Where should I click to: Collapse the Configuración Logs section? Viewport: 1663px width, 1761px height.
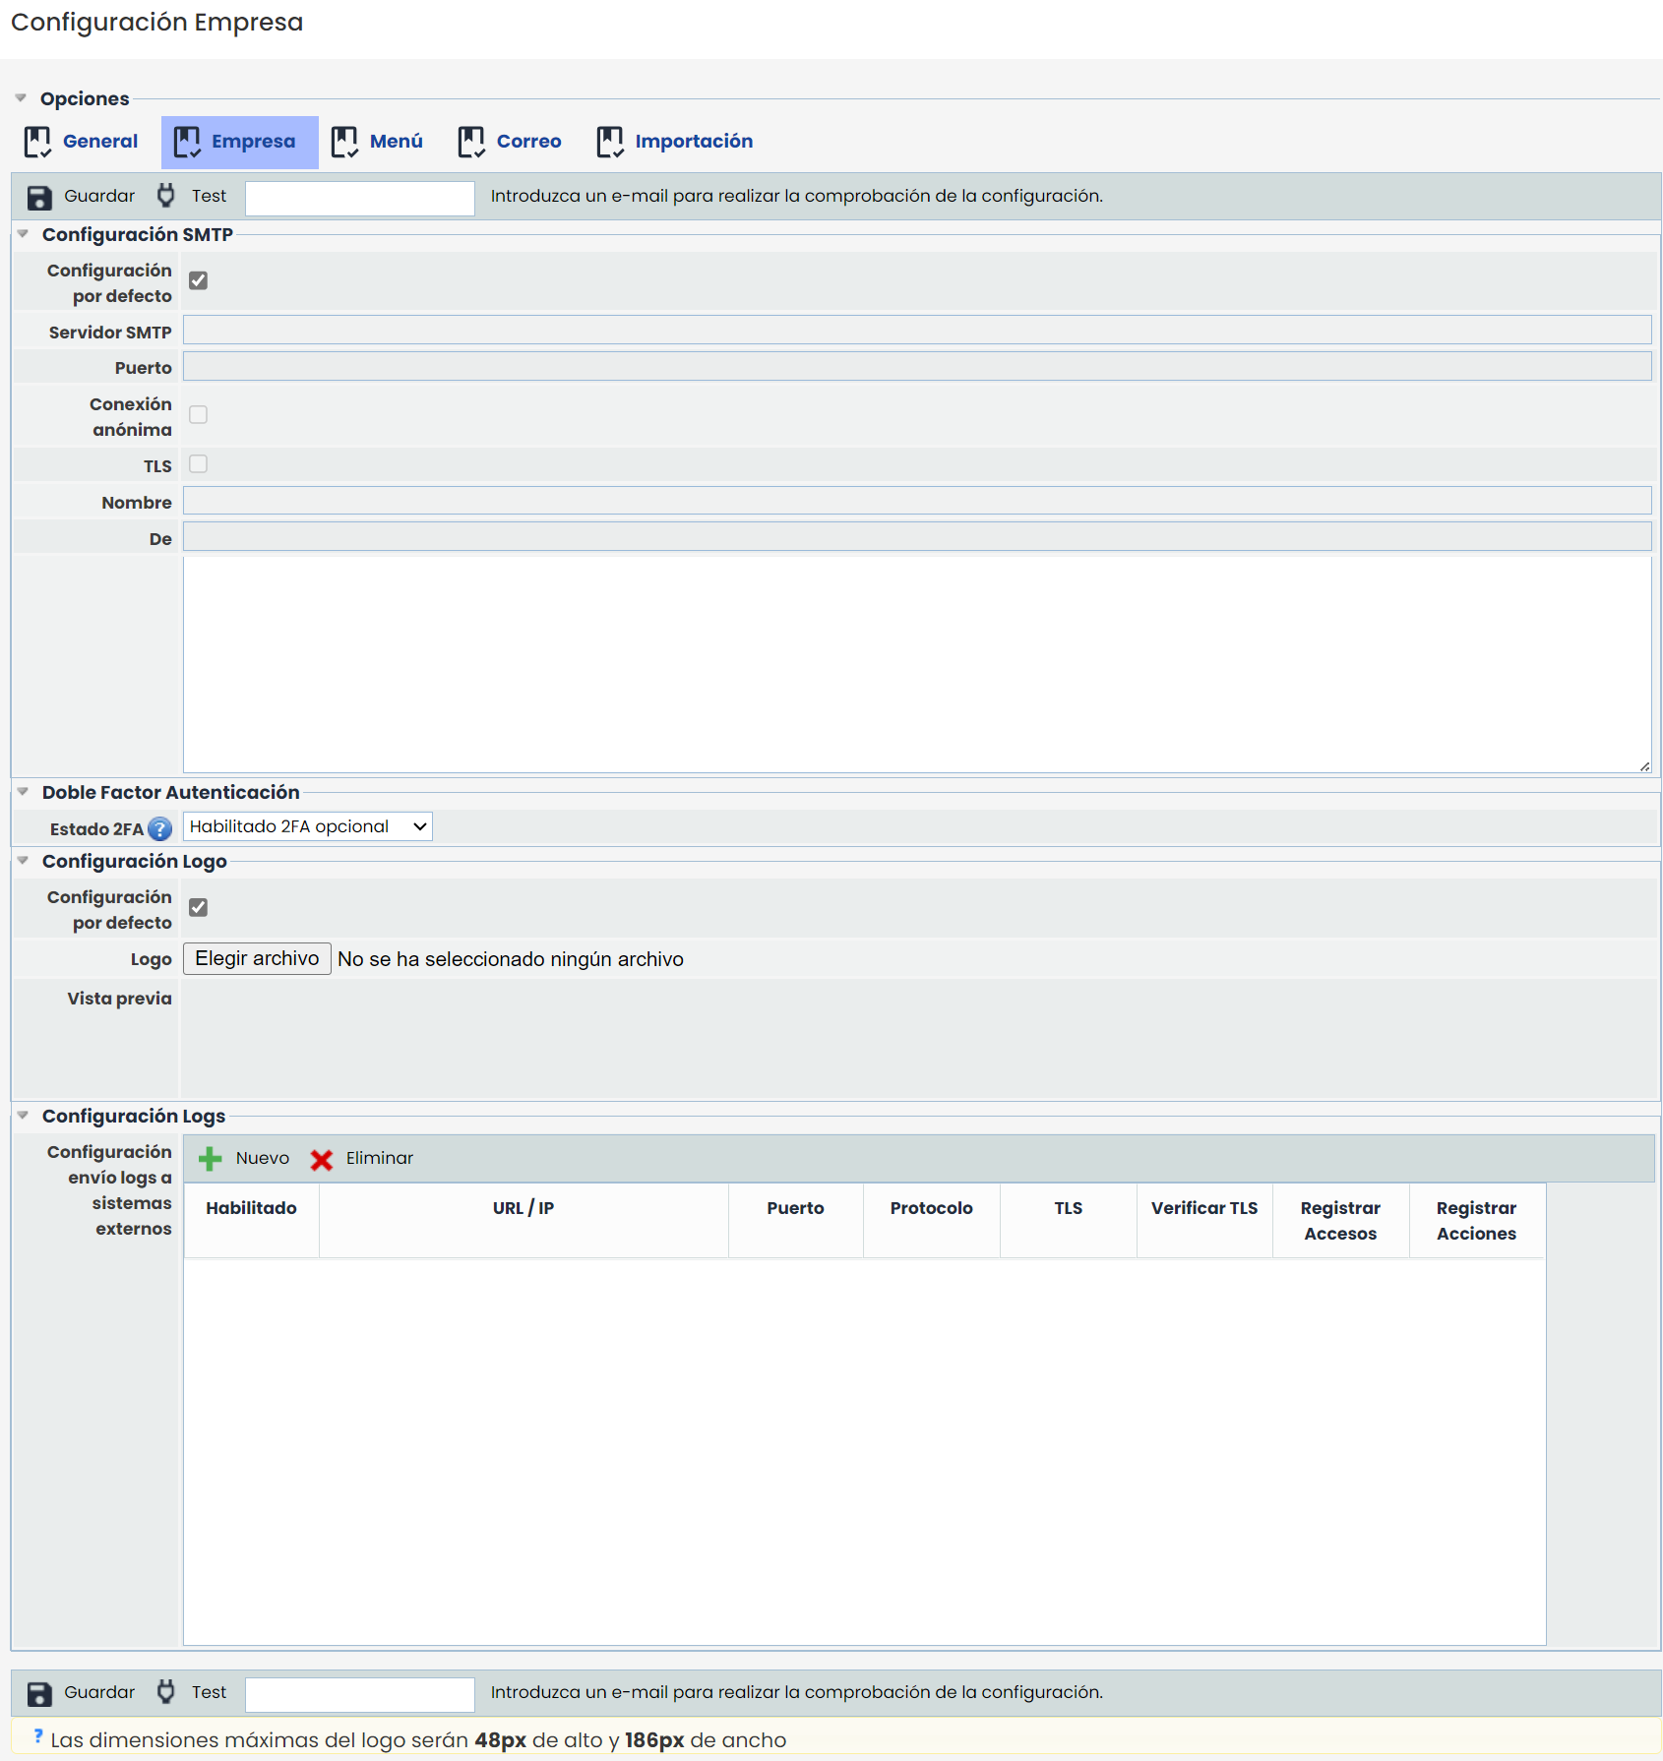tap(23, 1116)
